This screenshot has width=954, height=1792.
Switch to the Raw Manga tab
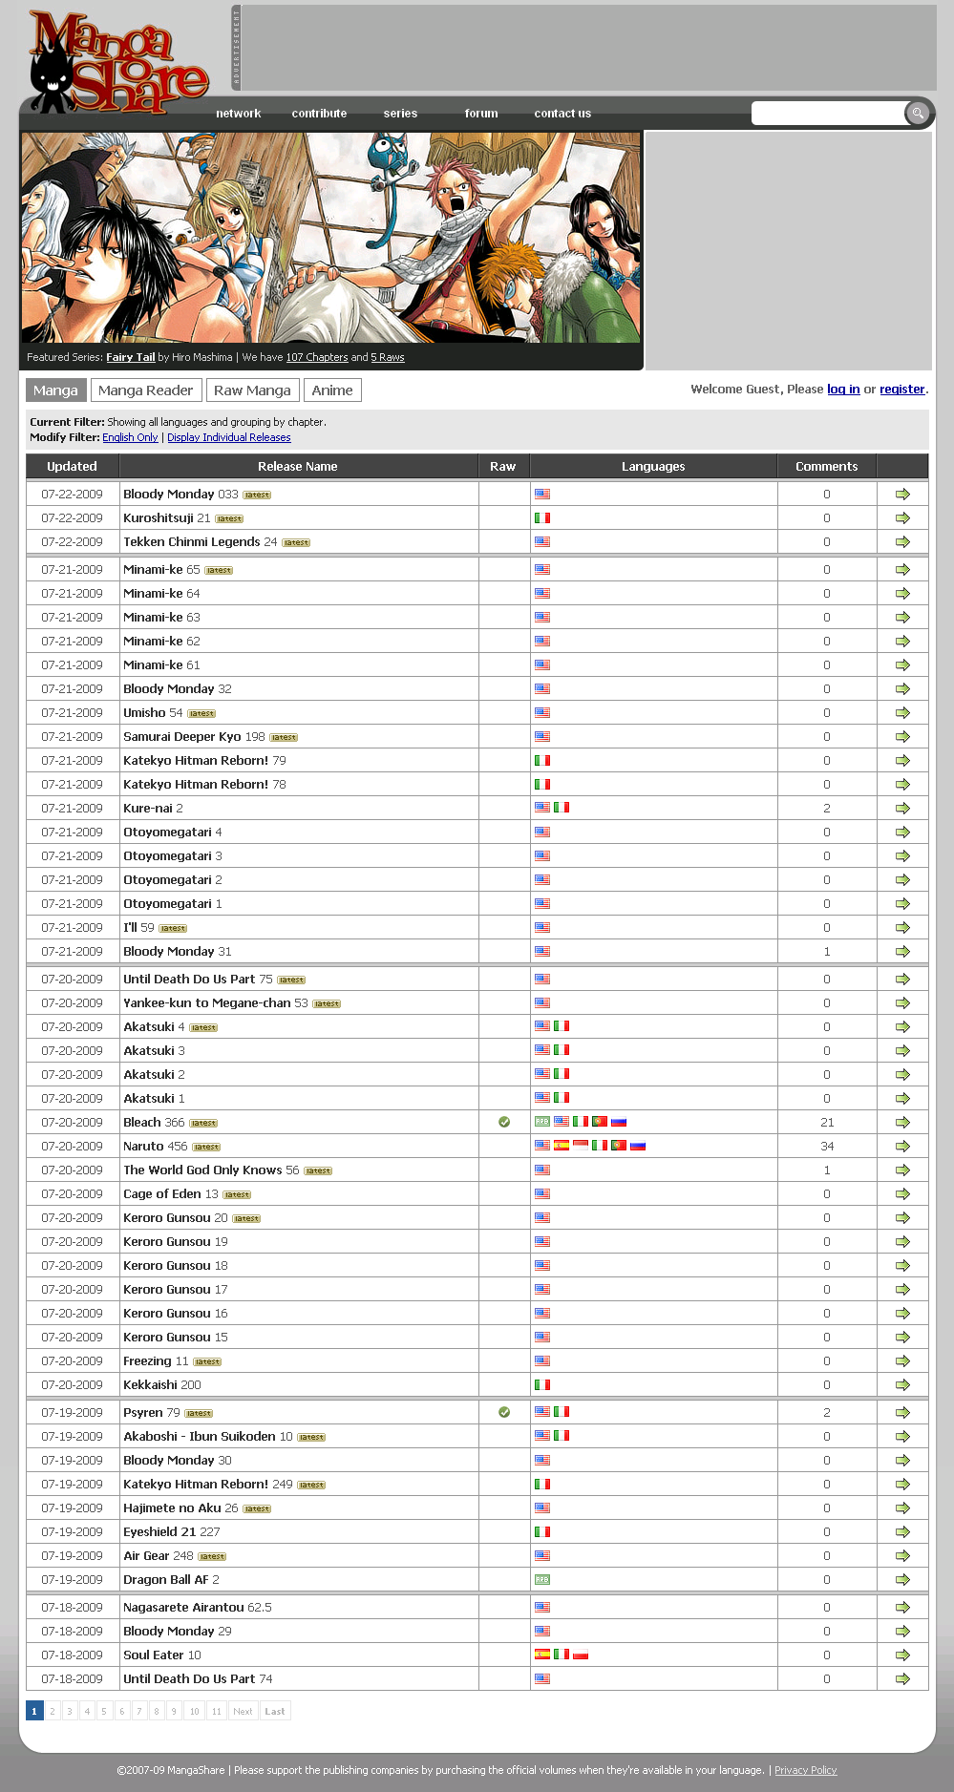click(252, 390)
